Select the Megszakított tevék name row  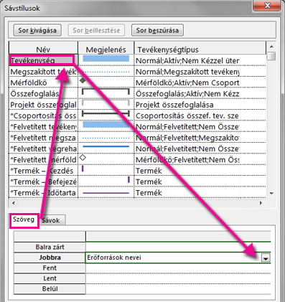tap(43, 72)
